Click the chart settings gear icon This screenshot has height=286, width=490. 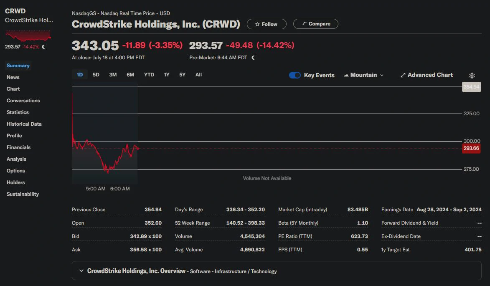click(x=472, y=76)
